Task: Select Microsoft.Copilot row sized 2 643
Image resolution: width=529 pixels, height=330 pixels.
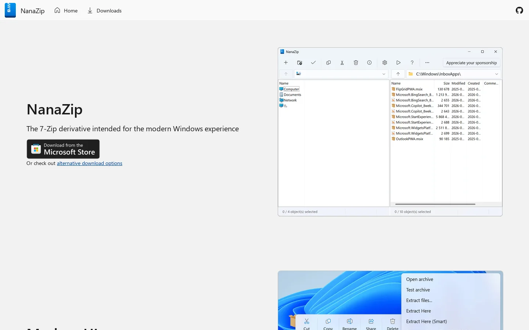Action: click(x=436, y=111)
